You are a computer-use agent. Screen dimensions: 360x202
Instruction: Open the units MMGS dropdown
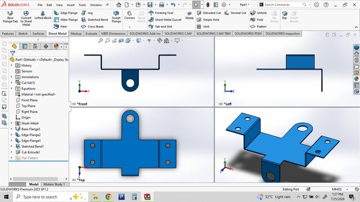point(347,190)
